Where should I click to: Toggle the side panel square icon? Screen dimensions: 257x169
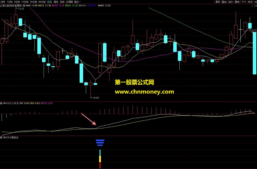(255, 6)
